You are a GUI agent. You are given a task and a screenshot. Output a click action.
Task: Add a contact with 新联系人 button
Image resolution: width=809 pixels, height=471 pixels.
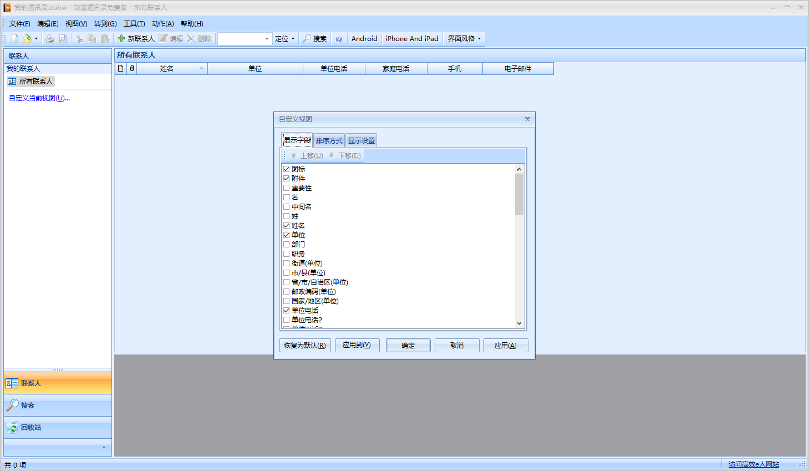click(136, 39)
